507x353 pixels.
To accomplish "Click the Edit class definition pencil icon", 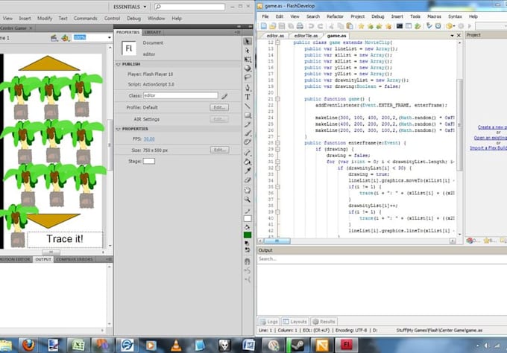I will (x=224, y=96).
